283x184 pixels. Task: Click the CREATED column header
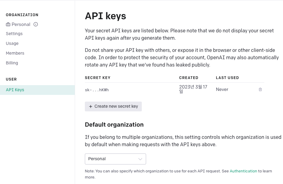tap(189, 78)
